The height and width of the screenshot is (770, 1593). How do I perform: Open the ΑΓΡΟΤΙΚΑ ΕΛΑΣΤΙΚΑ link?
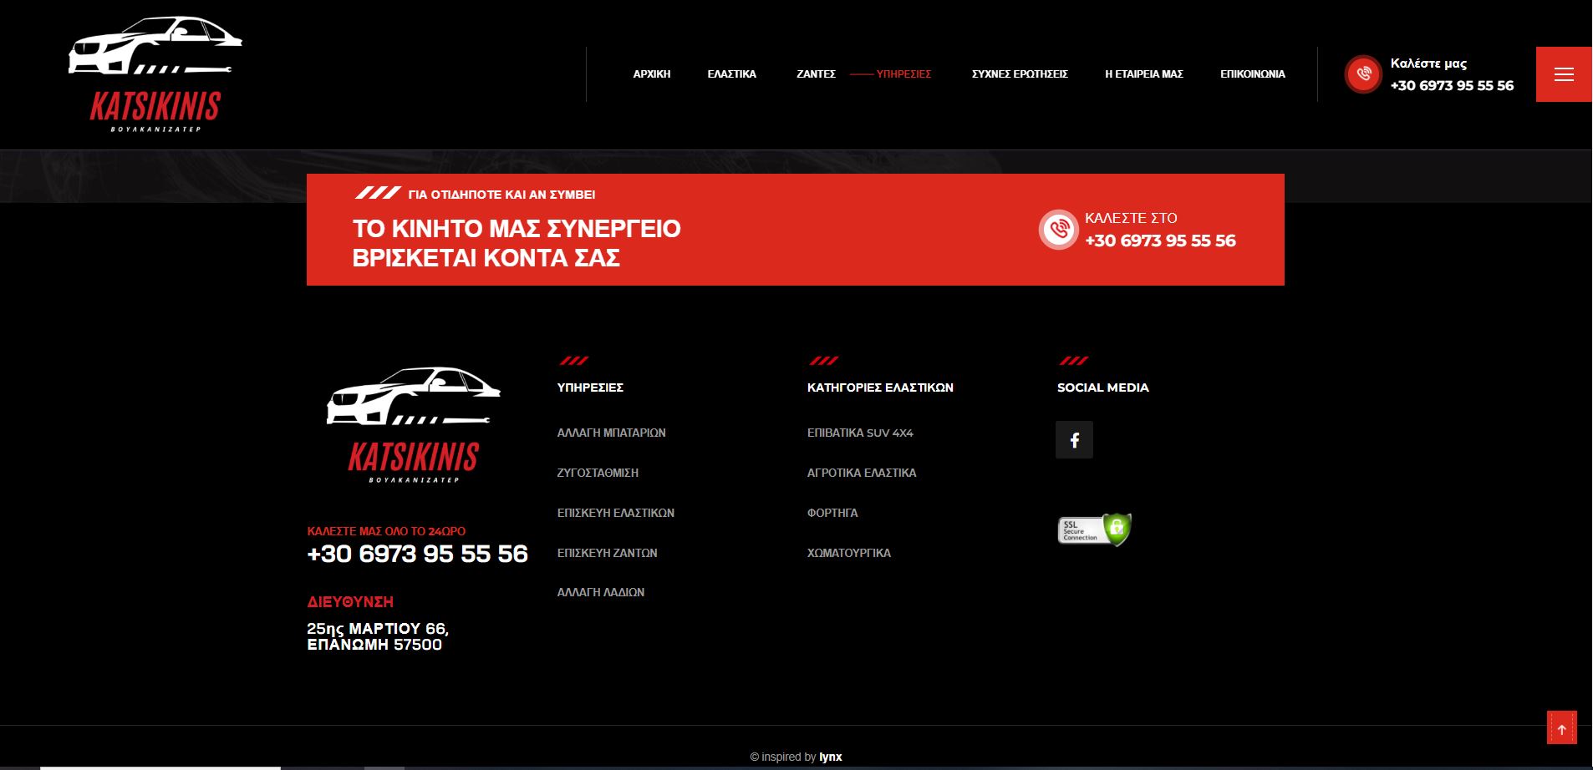[x=862, y=473]
